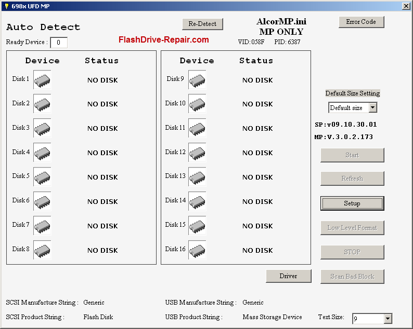This screenshot has width=413, height=329.
Task: Click the Mass Storage Device product string
Action: point(272,317)
